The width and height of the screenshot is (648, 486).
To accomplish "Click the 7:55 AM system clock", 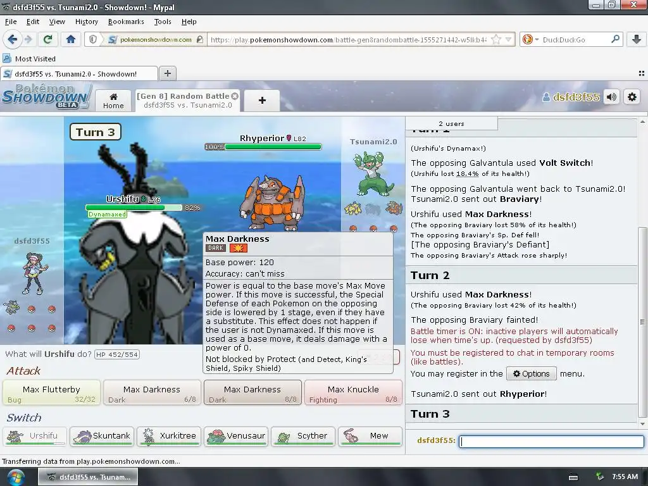I will (625, 477).
